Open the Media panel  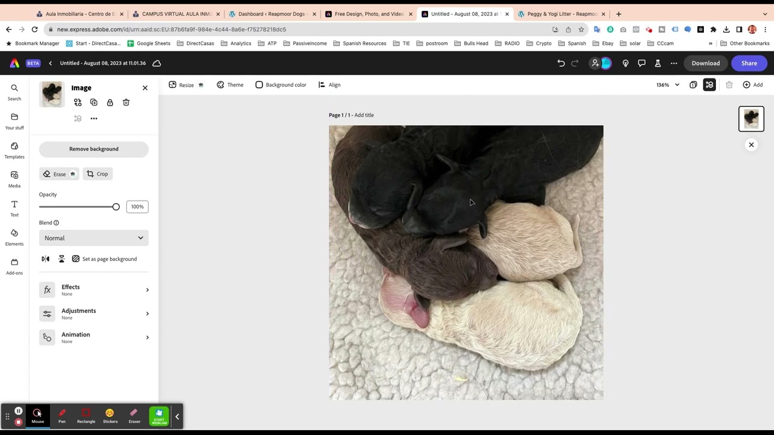coord(15,179)
